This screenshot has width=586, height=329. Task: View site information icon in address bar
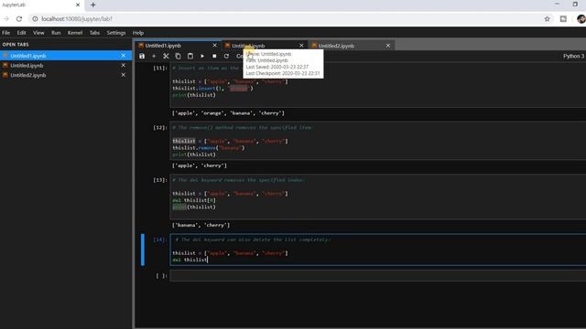(x=35, y=18)
